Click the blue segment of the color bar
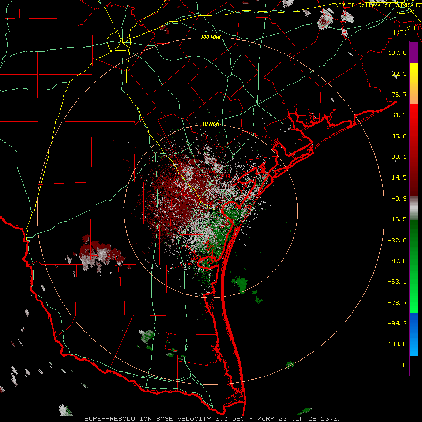422x422 pixels. tap(414, 334)
